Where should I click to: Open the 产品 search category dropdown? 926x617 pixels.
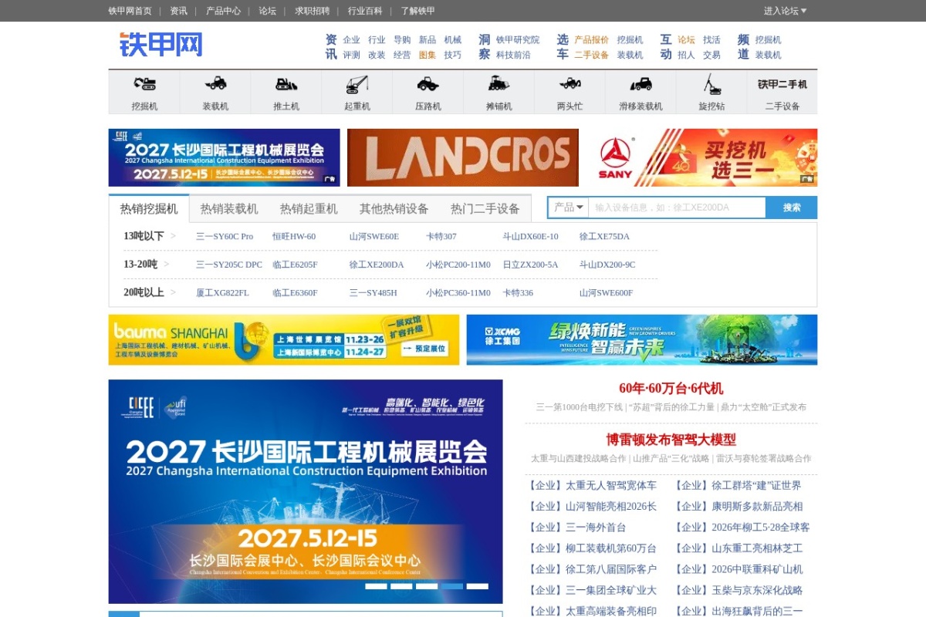coord(569,207)
